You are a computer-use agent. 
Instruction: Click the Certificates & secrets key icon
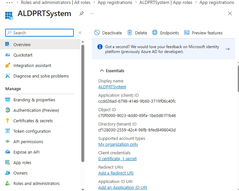8,120
